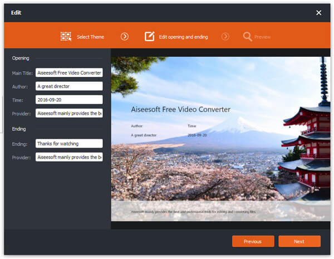The image size is (334, 259).
Task: Click the "A great director" text in preview
Action: pyautogui.click(x=144, y=135)
